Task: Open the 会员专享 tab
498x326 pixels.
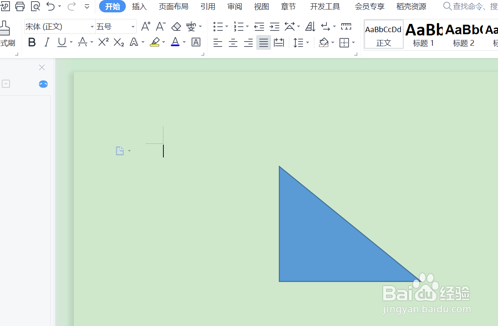Action: pos(370,7)
